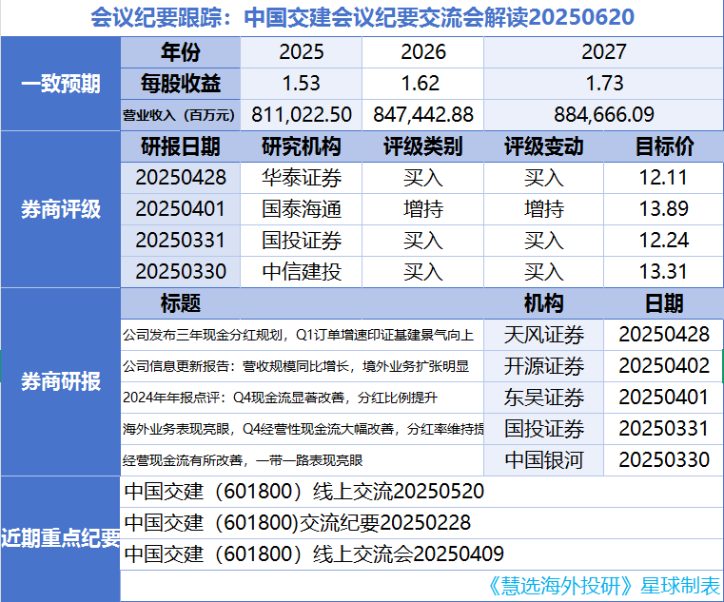724x602 pixels.
Task: Select the 国泰海通 cell
Action: pos(301,209)
